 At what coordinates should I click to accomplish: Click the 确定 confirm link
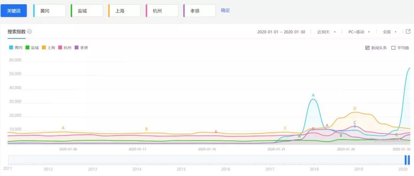pyautogui.click(x=225, y=10)
